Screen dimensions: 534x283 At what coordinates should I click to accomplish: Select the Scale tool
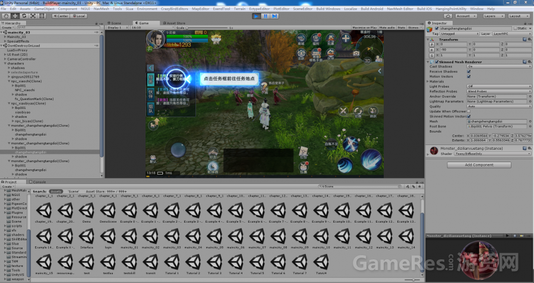pos(33,16)
